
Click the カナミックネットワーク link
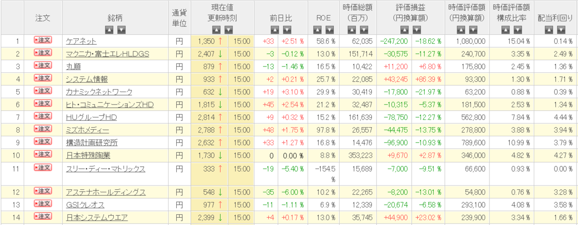point(99,92)
